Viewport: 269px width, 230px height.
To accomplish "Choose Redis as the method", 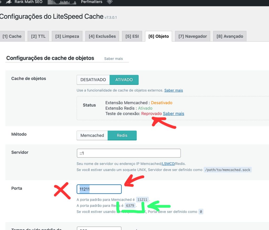I will pos(122,135).
